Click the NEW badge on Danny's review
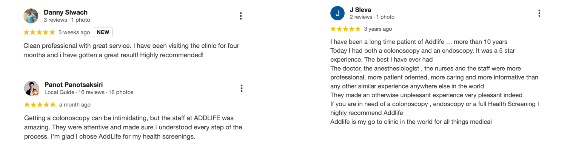The image size is (573, 149). click(103, 32)
